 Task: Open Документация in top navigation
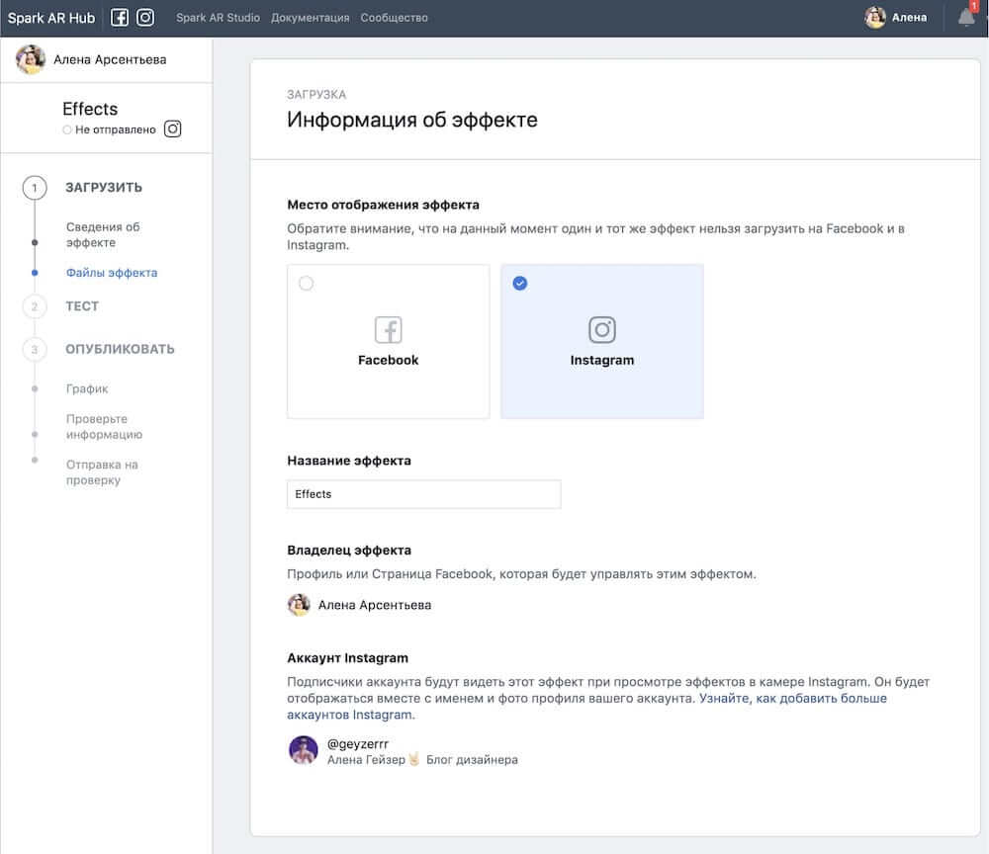coord(310,18)
